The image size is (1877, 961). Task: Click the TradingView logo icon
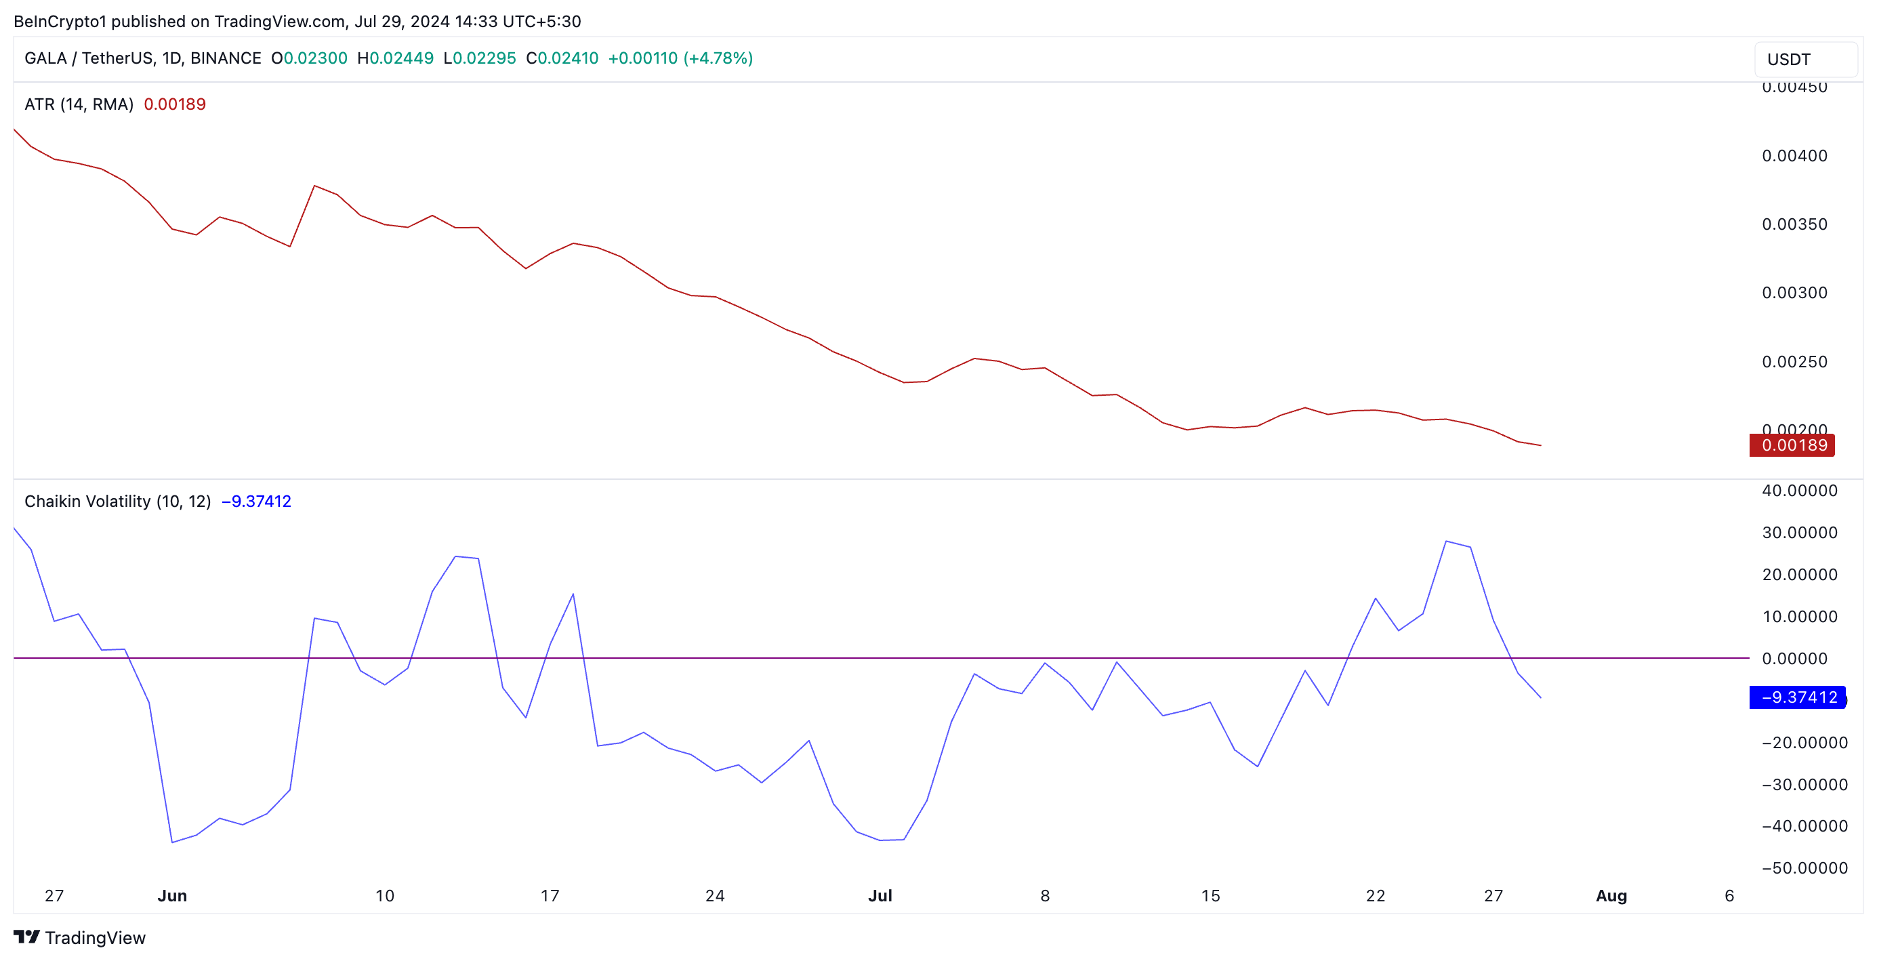(x=26, y=936)
